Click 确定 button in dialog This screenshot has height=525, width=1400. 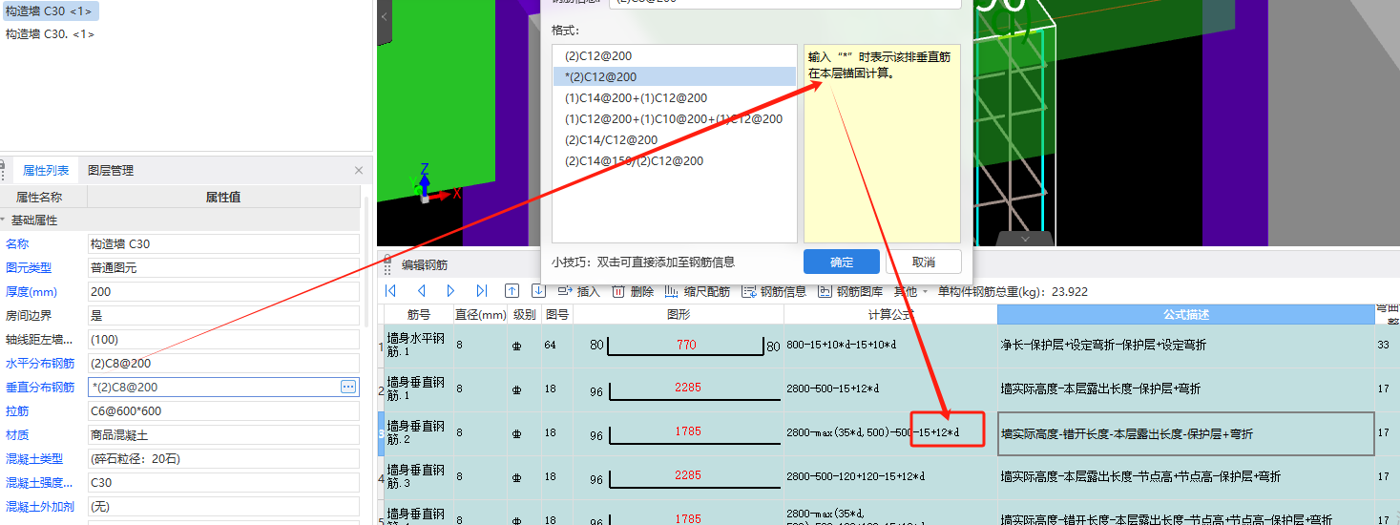pos(842,262)
